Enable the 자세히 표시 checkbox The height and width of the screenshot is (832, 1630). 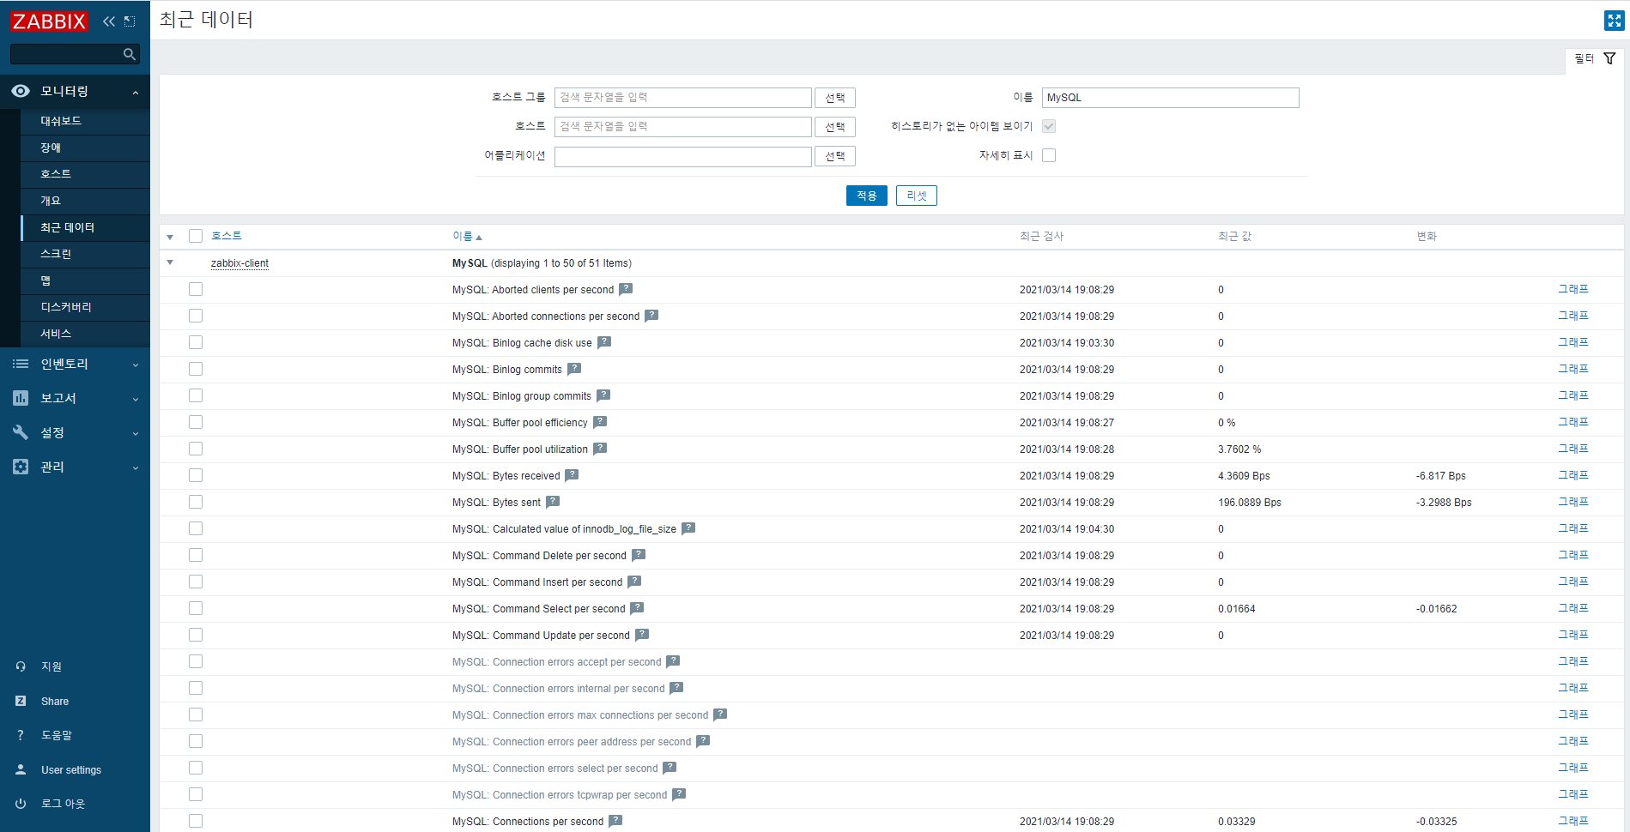(1049, 155)
